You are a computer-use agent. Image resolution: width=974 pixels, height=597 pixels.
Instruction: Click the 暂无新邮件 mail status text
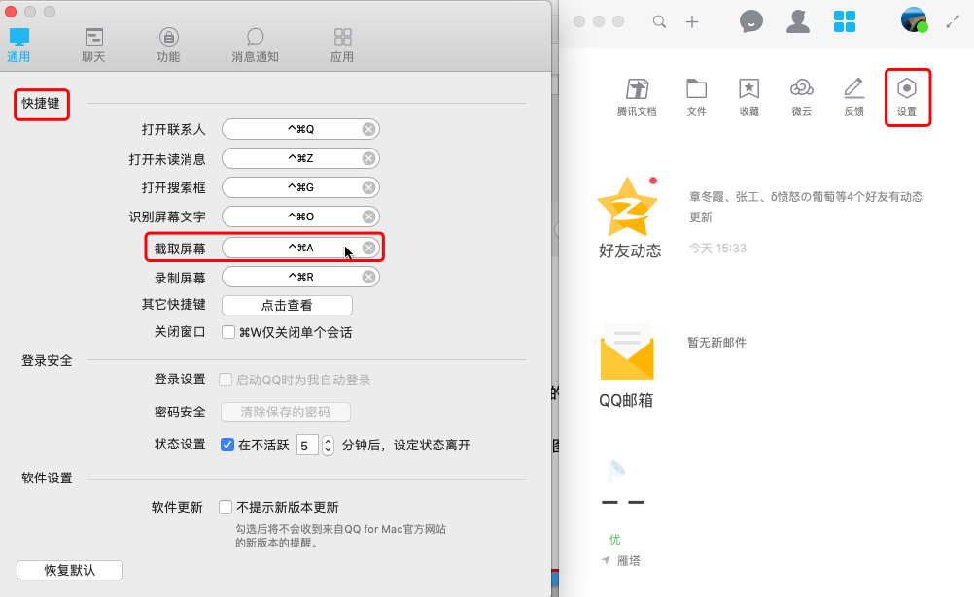[716, 343]
